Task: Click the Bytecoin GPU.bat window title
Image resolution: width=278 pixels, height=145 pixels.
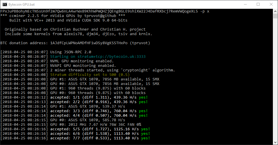Action: pos(22,5)
